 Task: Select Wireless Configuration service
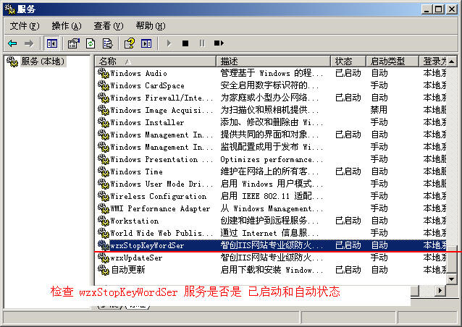pyautogui.click(x=271, y=196)
